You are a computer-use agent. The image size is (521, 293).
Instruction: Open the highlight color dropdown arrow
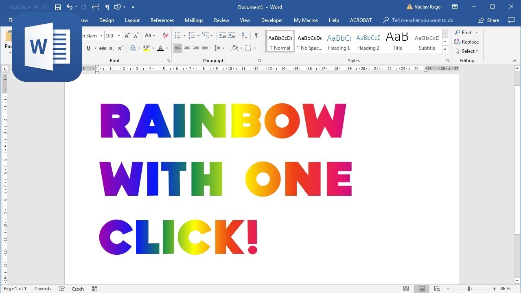[x=153, y=48]
